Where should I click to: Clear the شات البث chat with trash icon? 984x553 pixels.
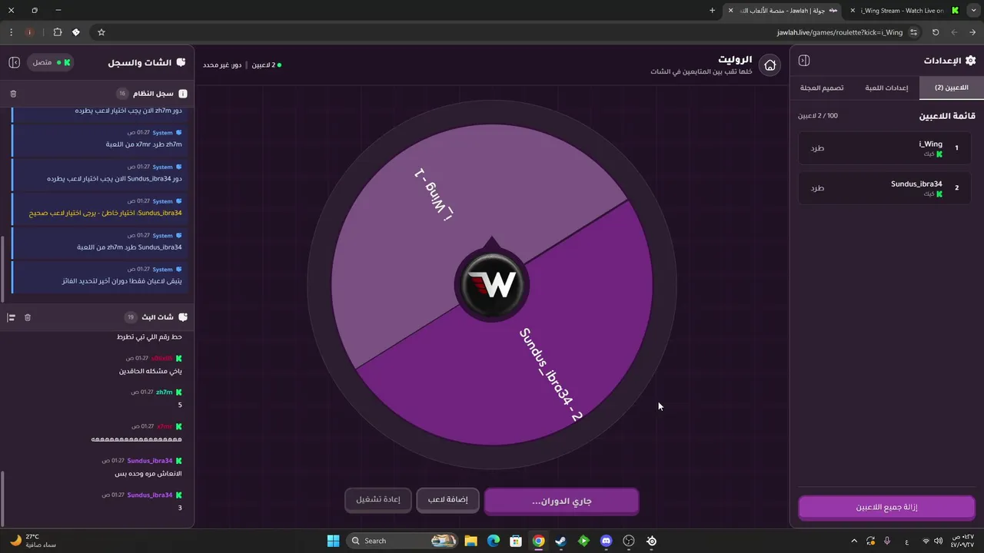tap(28, 317)
